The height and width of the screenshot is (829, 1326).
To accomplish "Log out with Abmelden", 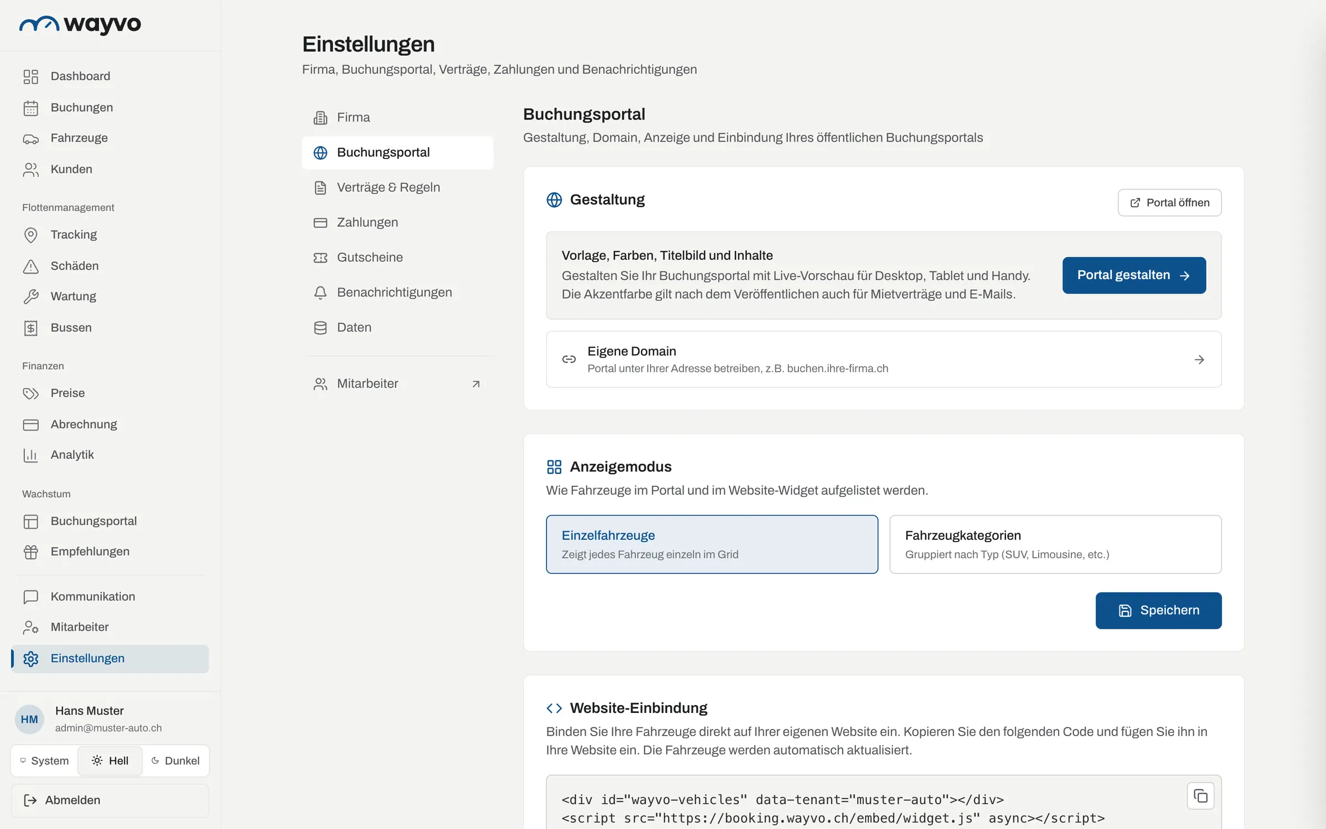I will pos(110,800).
